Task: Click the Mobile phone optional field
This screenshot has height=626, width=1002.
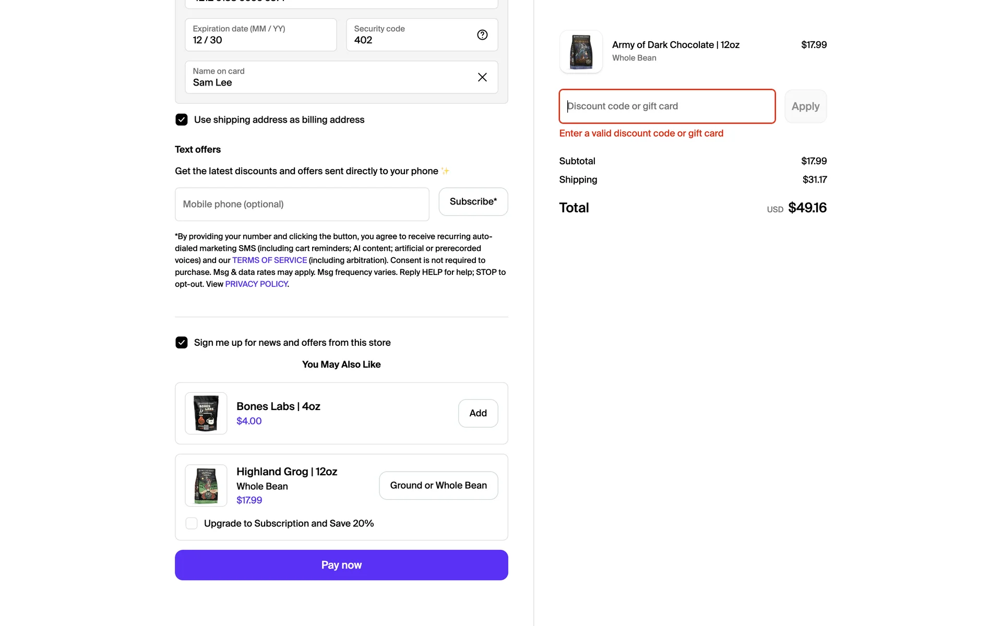Action: [x=302, y=204]
